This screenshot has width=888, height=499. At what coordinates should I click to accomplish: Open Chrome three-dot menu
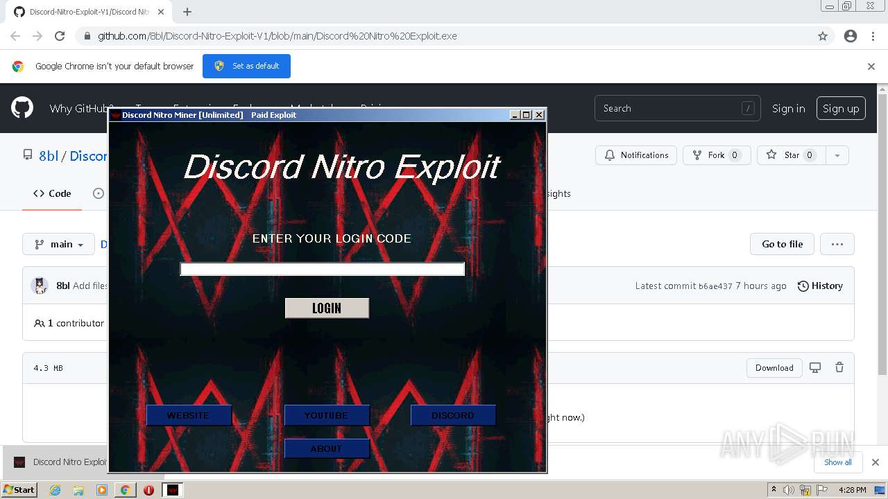pyautogui.click(x=873, y=36)
